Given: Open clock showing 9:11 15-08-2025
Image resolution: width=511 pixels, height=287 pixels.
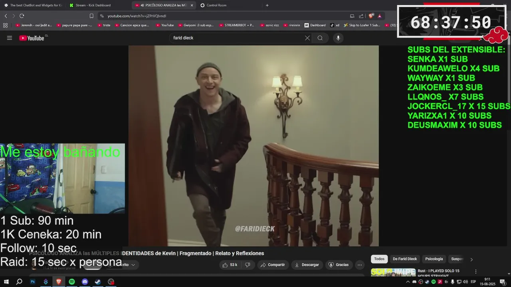Looking at the screenshot, I should 487,281.
